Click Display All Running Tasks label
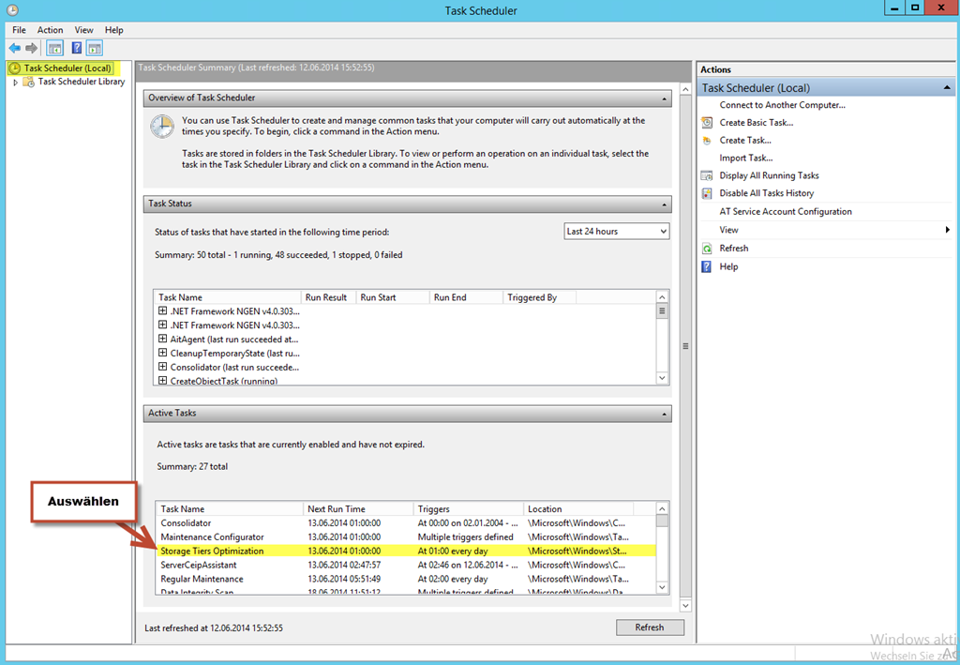Screen dimensions: 960x665 coord(769,175)
